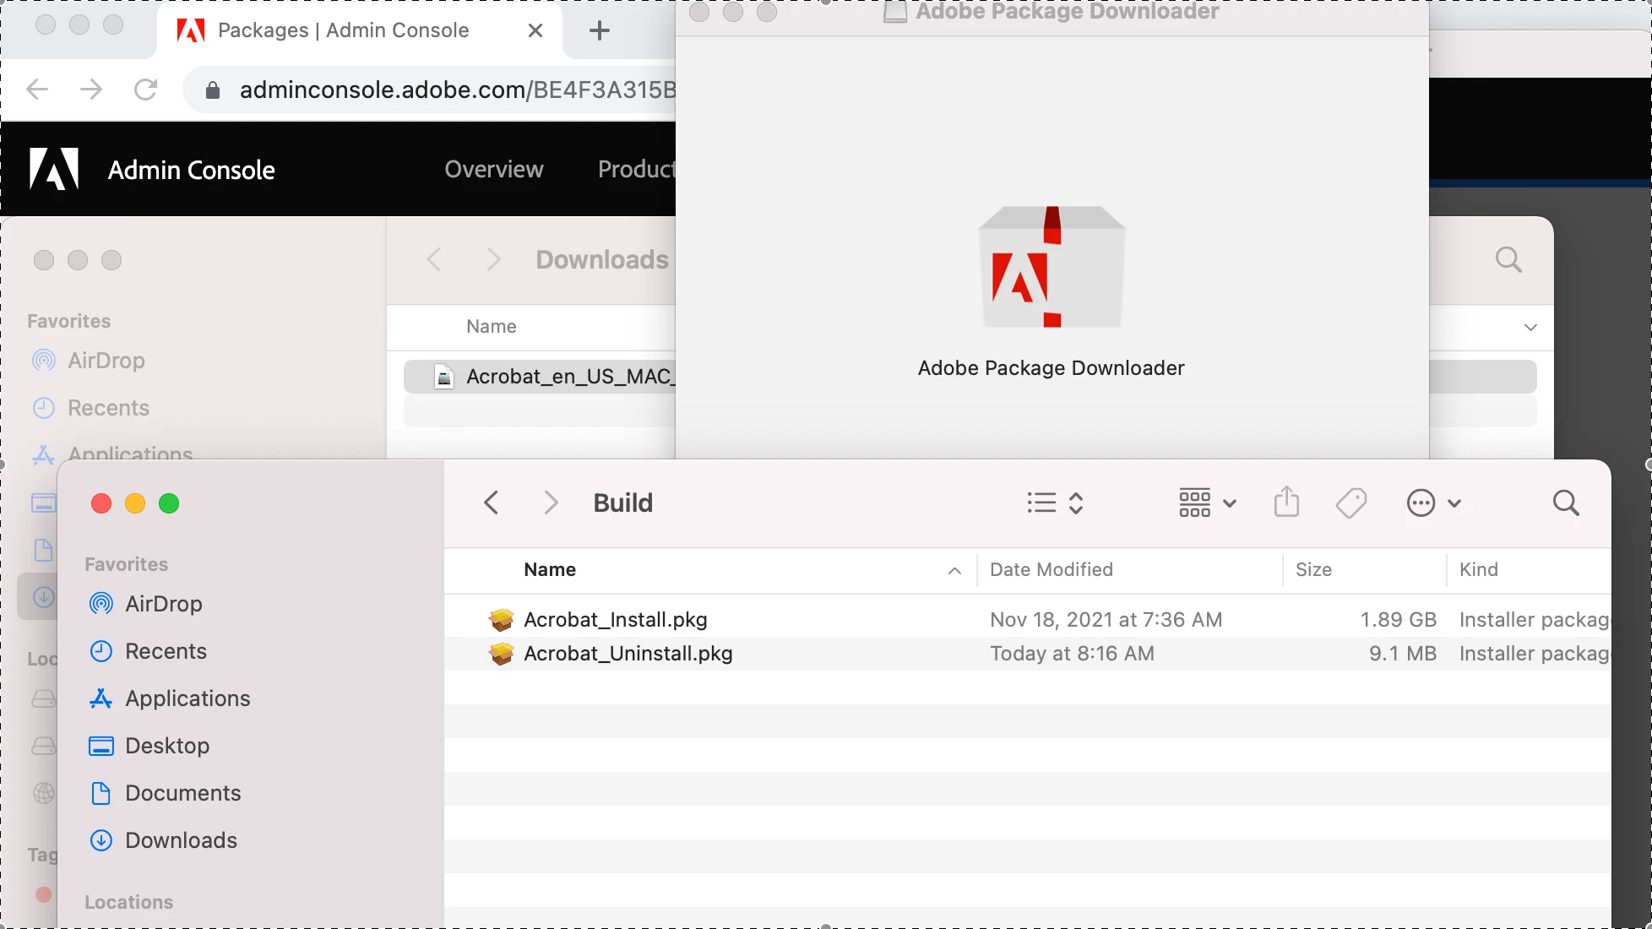Screen dimensions: 1652x929
Task: Close the Build Finder window with red button
Action: (101, 503)
